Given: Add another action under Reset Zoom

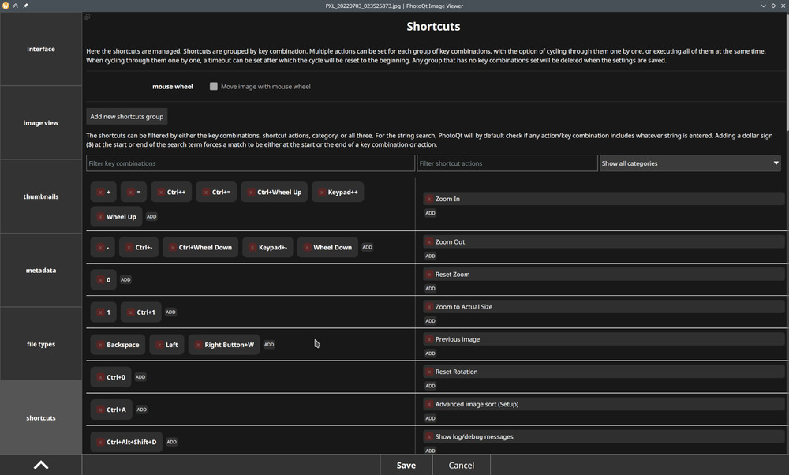Looking at the screenshot, I should [430, 289].
